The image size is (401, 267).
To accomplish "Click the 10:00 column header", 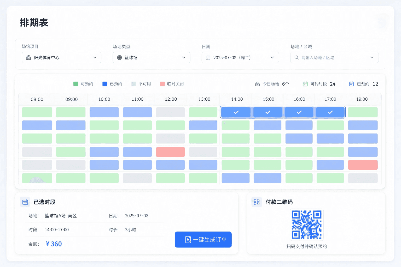I will pos(104,99).
